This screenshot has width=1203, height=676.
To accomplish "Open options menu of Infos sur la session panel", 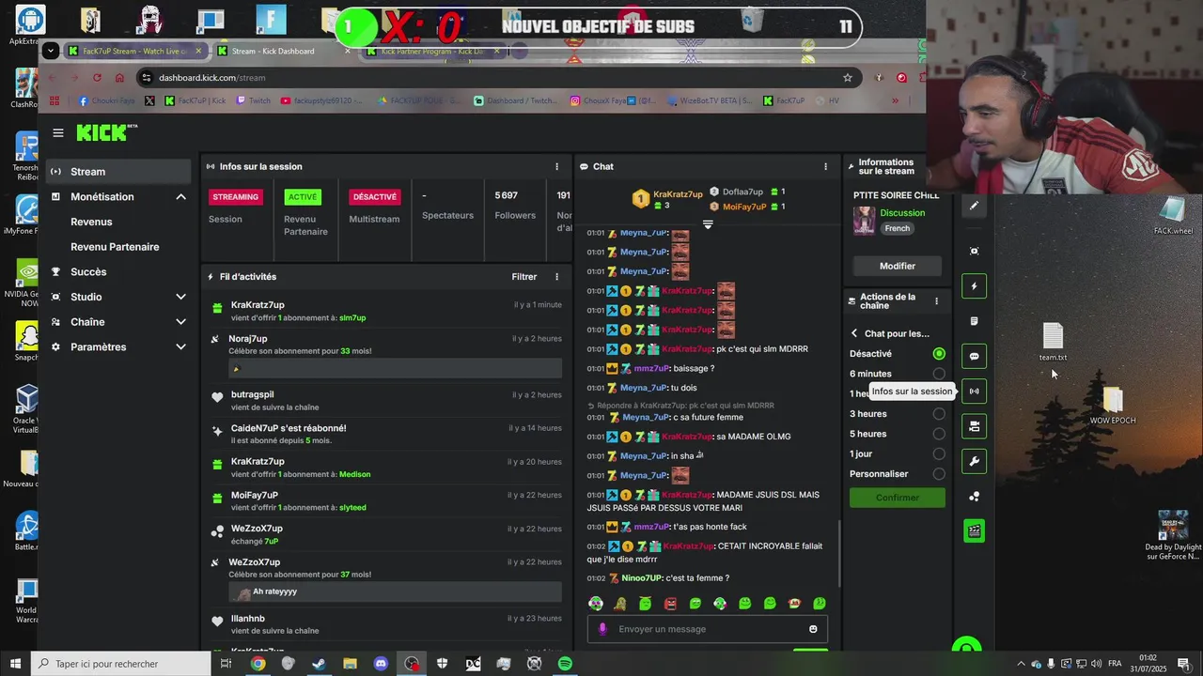I will 556,166.
